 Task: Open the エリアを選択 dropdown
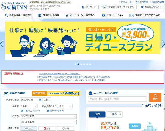click(48, 116)
